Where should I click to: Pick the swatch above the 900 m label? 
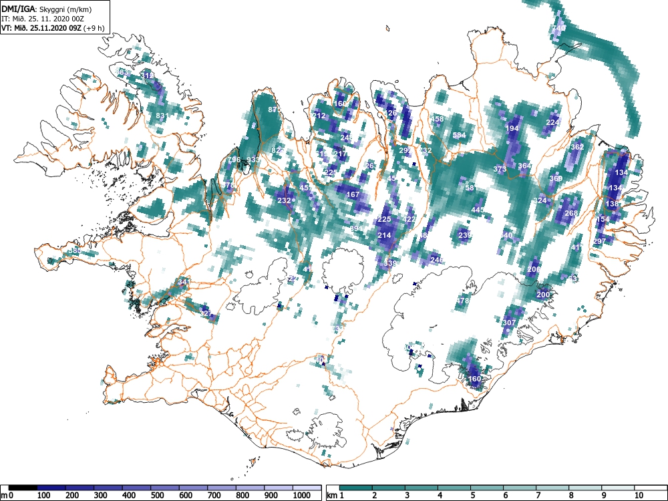click(x=279, y=488)
